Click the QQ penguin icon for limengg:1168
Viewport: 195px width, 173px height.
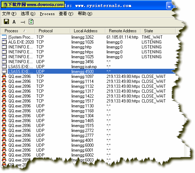(x=4, y=111)
